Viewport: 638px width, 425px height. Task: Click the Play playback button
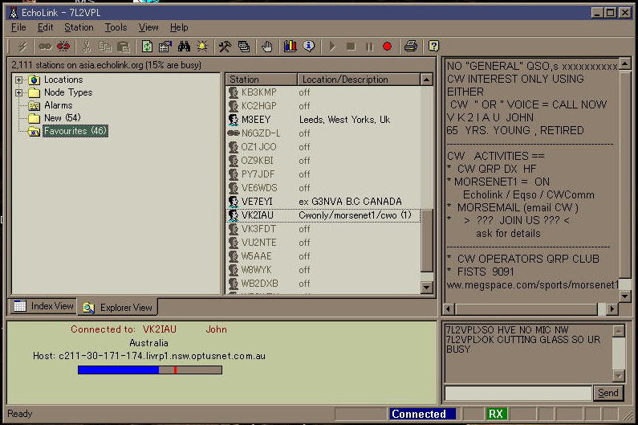(x=332, y=47)
